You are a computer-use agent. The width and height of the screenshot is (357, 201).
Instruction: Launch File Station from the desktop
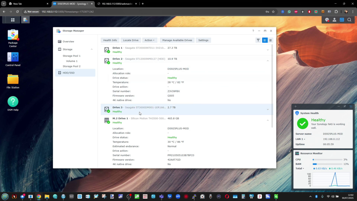13,81
